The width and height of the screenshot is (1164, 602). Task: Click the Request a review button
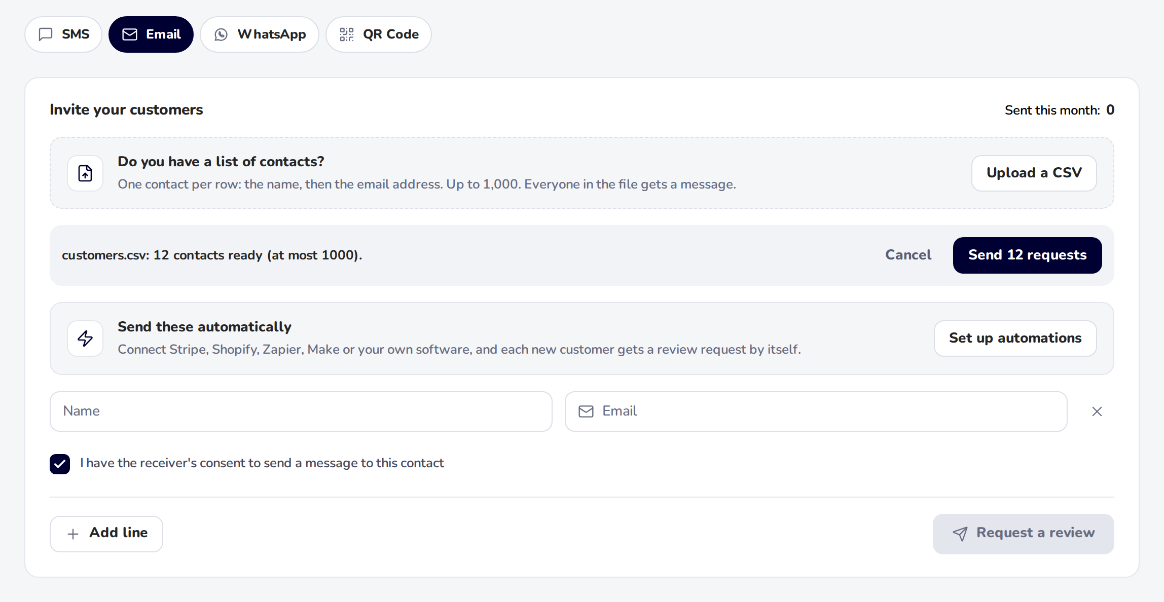coord(1024,534)
